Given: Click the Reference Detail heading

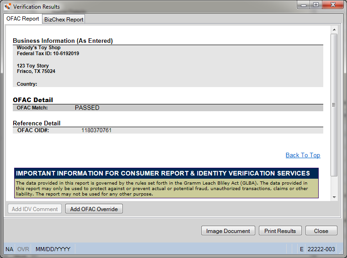Looking at the screenshot, I should pyautogui.click(x=37, y=123).
